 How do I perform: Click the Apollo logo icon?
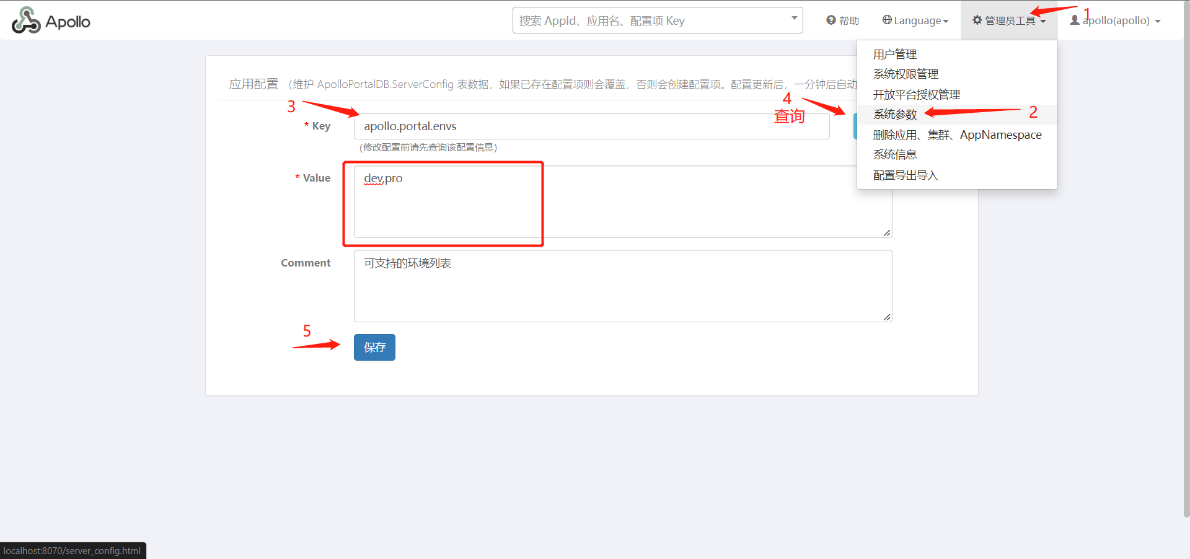(26, 21)
